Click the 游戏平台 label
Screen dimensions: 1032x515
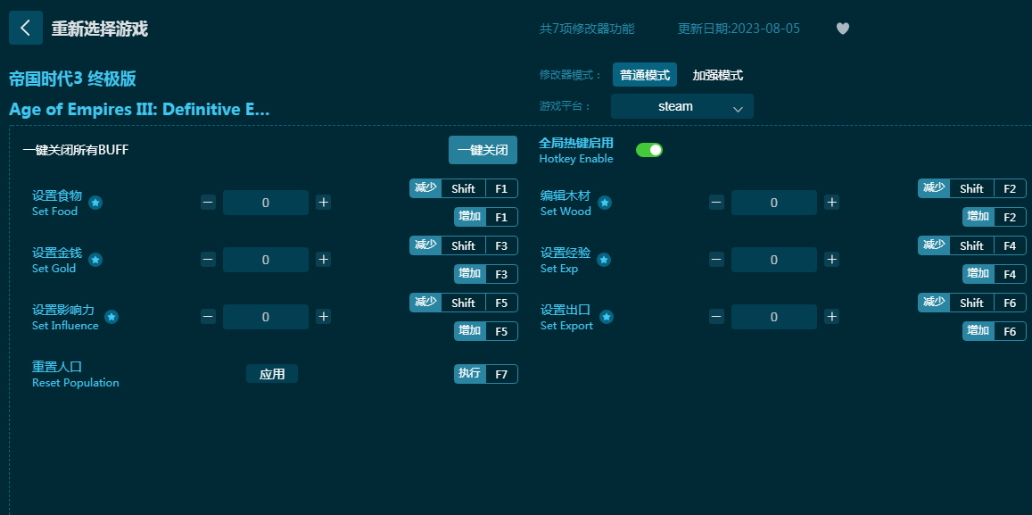point(566,106)
